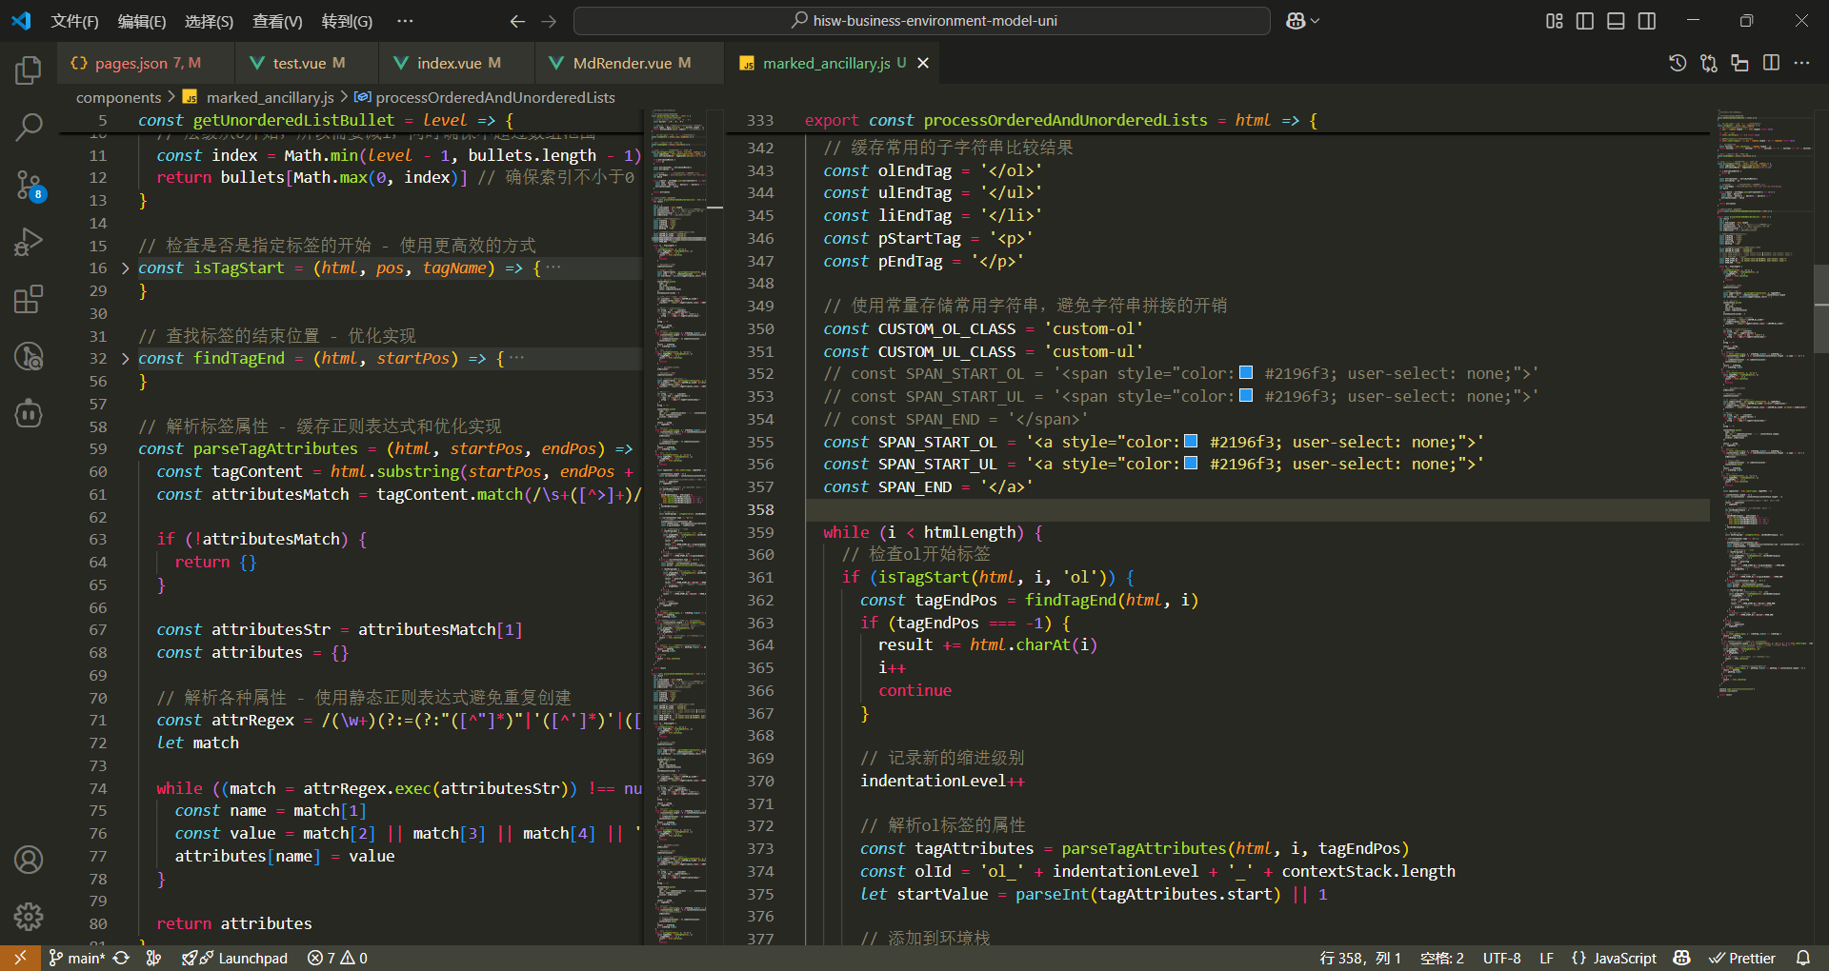Expand hidden menu items ellipsis in menu bar

click(405, 21)
